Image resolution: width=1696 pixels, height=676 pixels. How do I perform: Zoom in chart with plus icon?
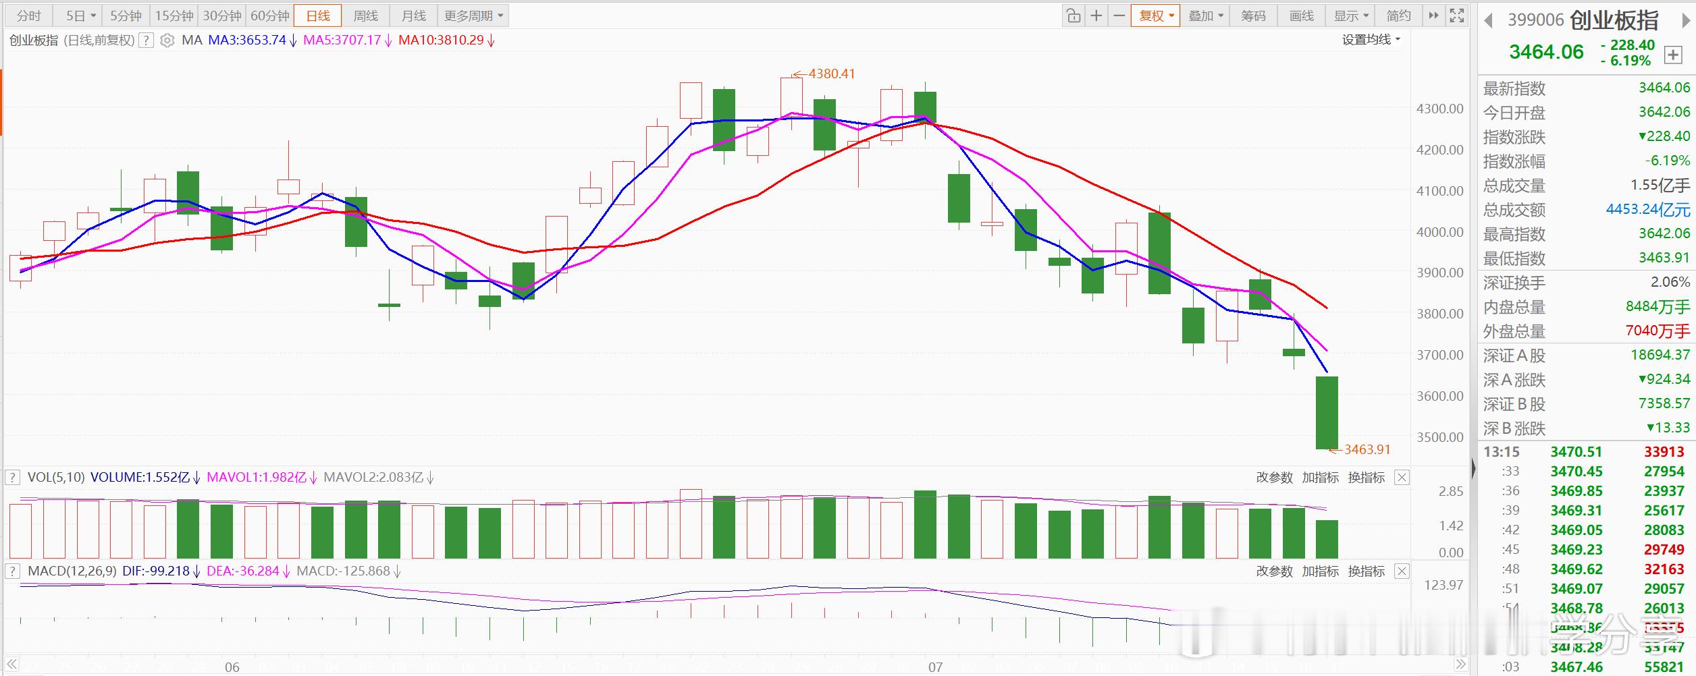tap(1096, 16)
